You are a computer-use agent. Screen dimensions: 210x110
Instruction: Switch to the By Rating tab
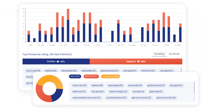click(159, 54)
